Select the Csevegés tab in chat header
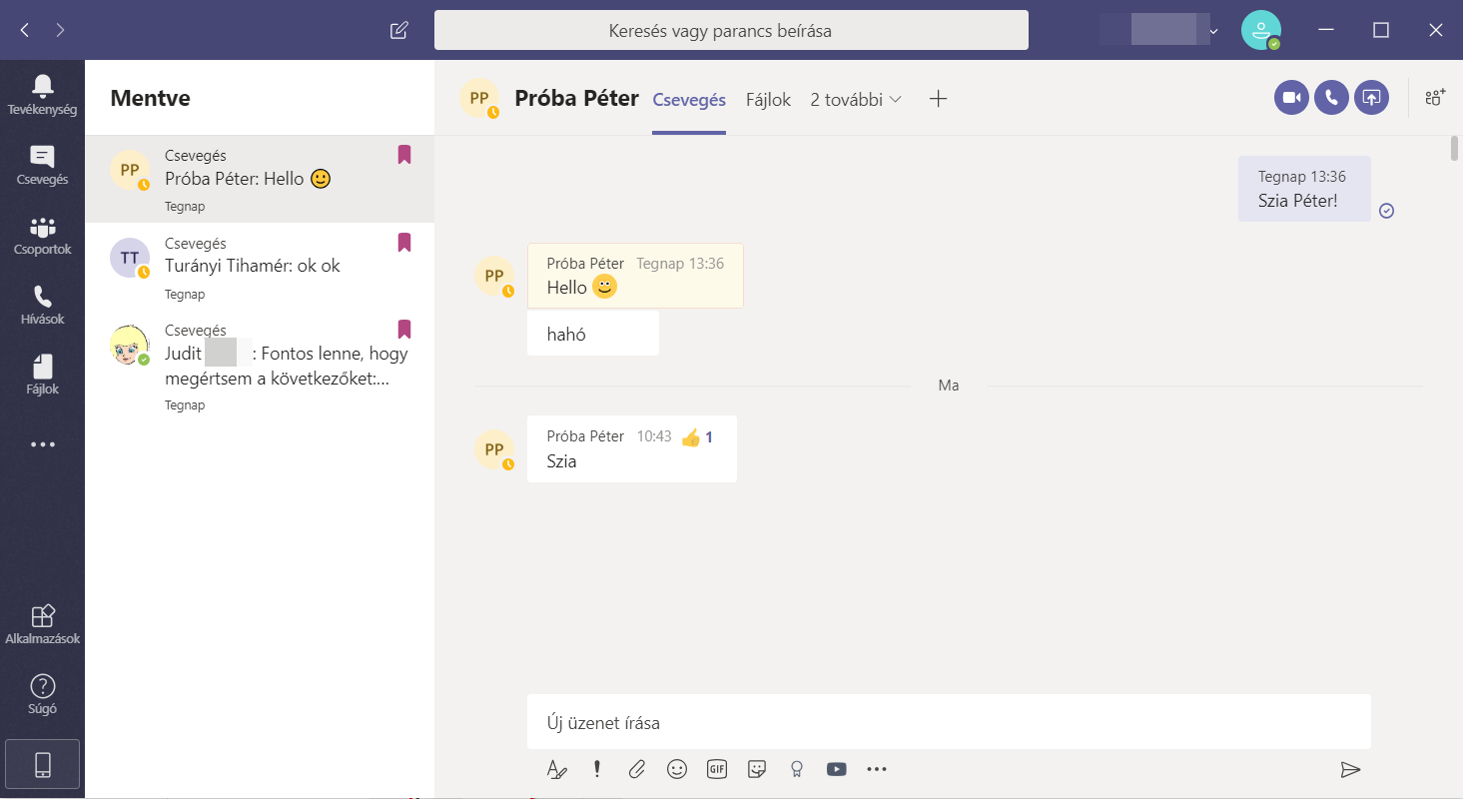1463x799 pixels. point(688,100)
